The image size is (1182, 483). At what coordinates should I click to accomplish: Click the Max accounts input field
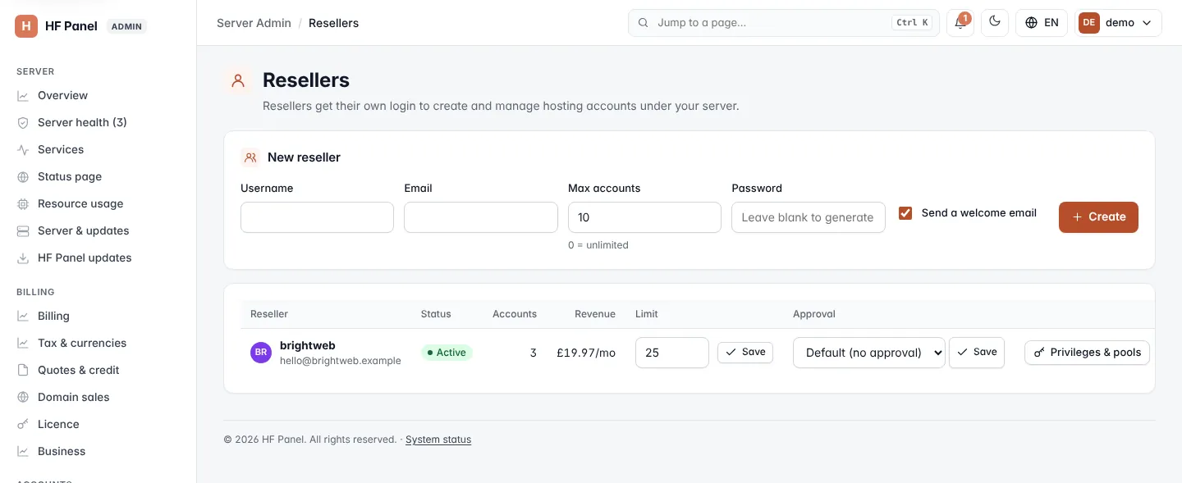click(644, 217)
